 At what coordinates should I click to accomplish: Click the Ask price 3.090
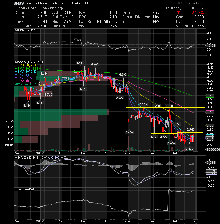tap(69, 13)
